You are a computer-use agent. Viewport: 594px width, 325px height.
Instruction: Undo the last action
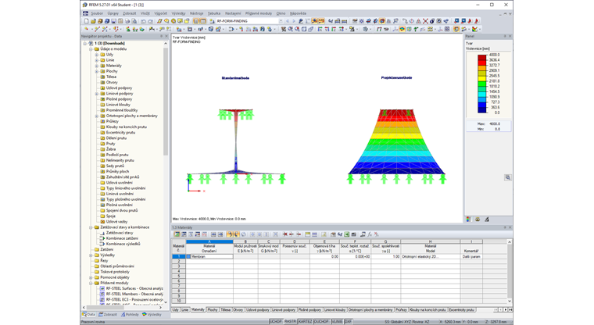tap(143, 21)
